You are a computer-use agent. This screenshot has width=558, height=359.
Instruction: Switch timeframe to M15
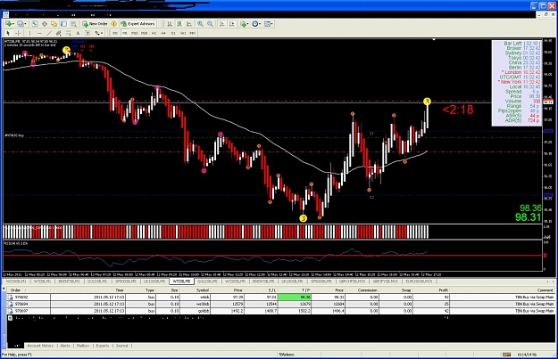[x=135, y=33]
